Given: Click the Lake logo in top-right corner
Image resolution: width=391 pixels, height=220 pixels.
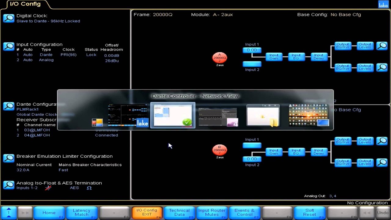Looking at the screenshot, I should coord(383,4).
